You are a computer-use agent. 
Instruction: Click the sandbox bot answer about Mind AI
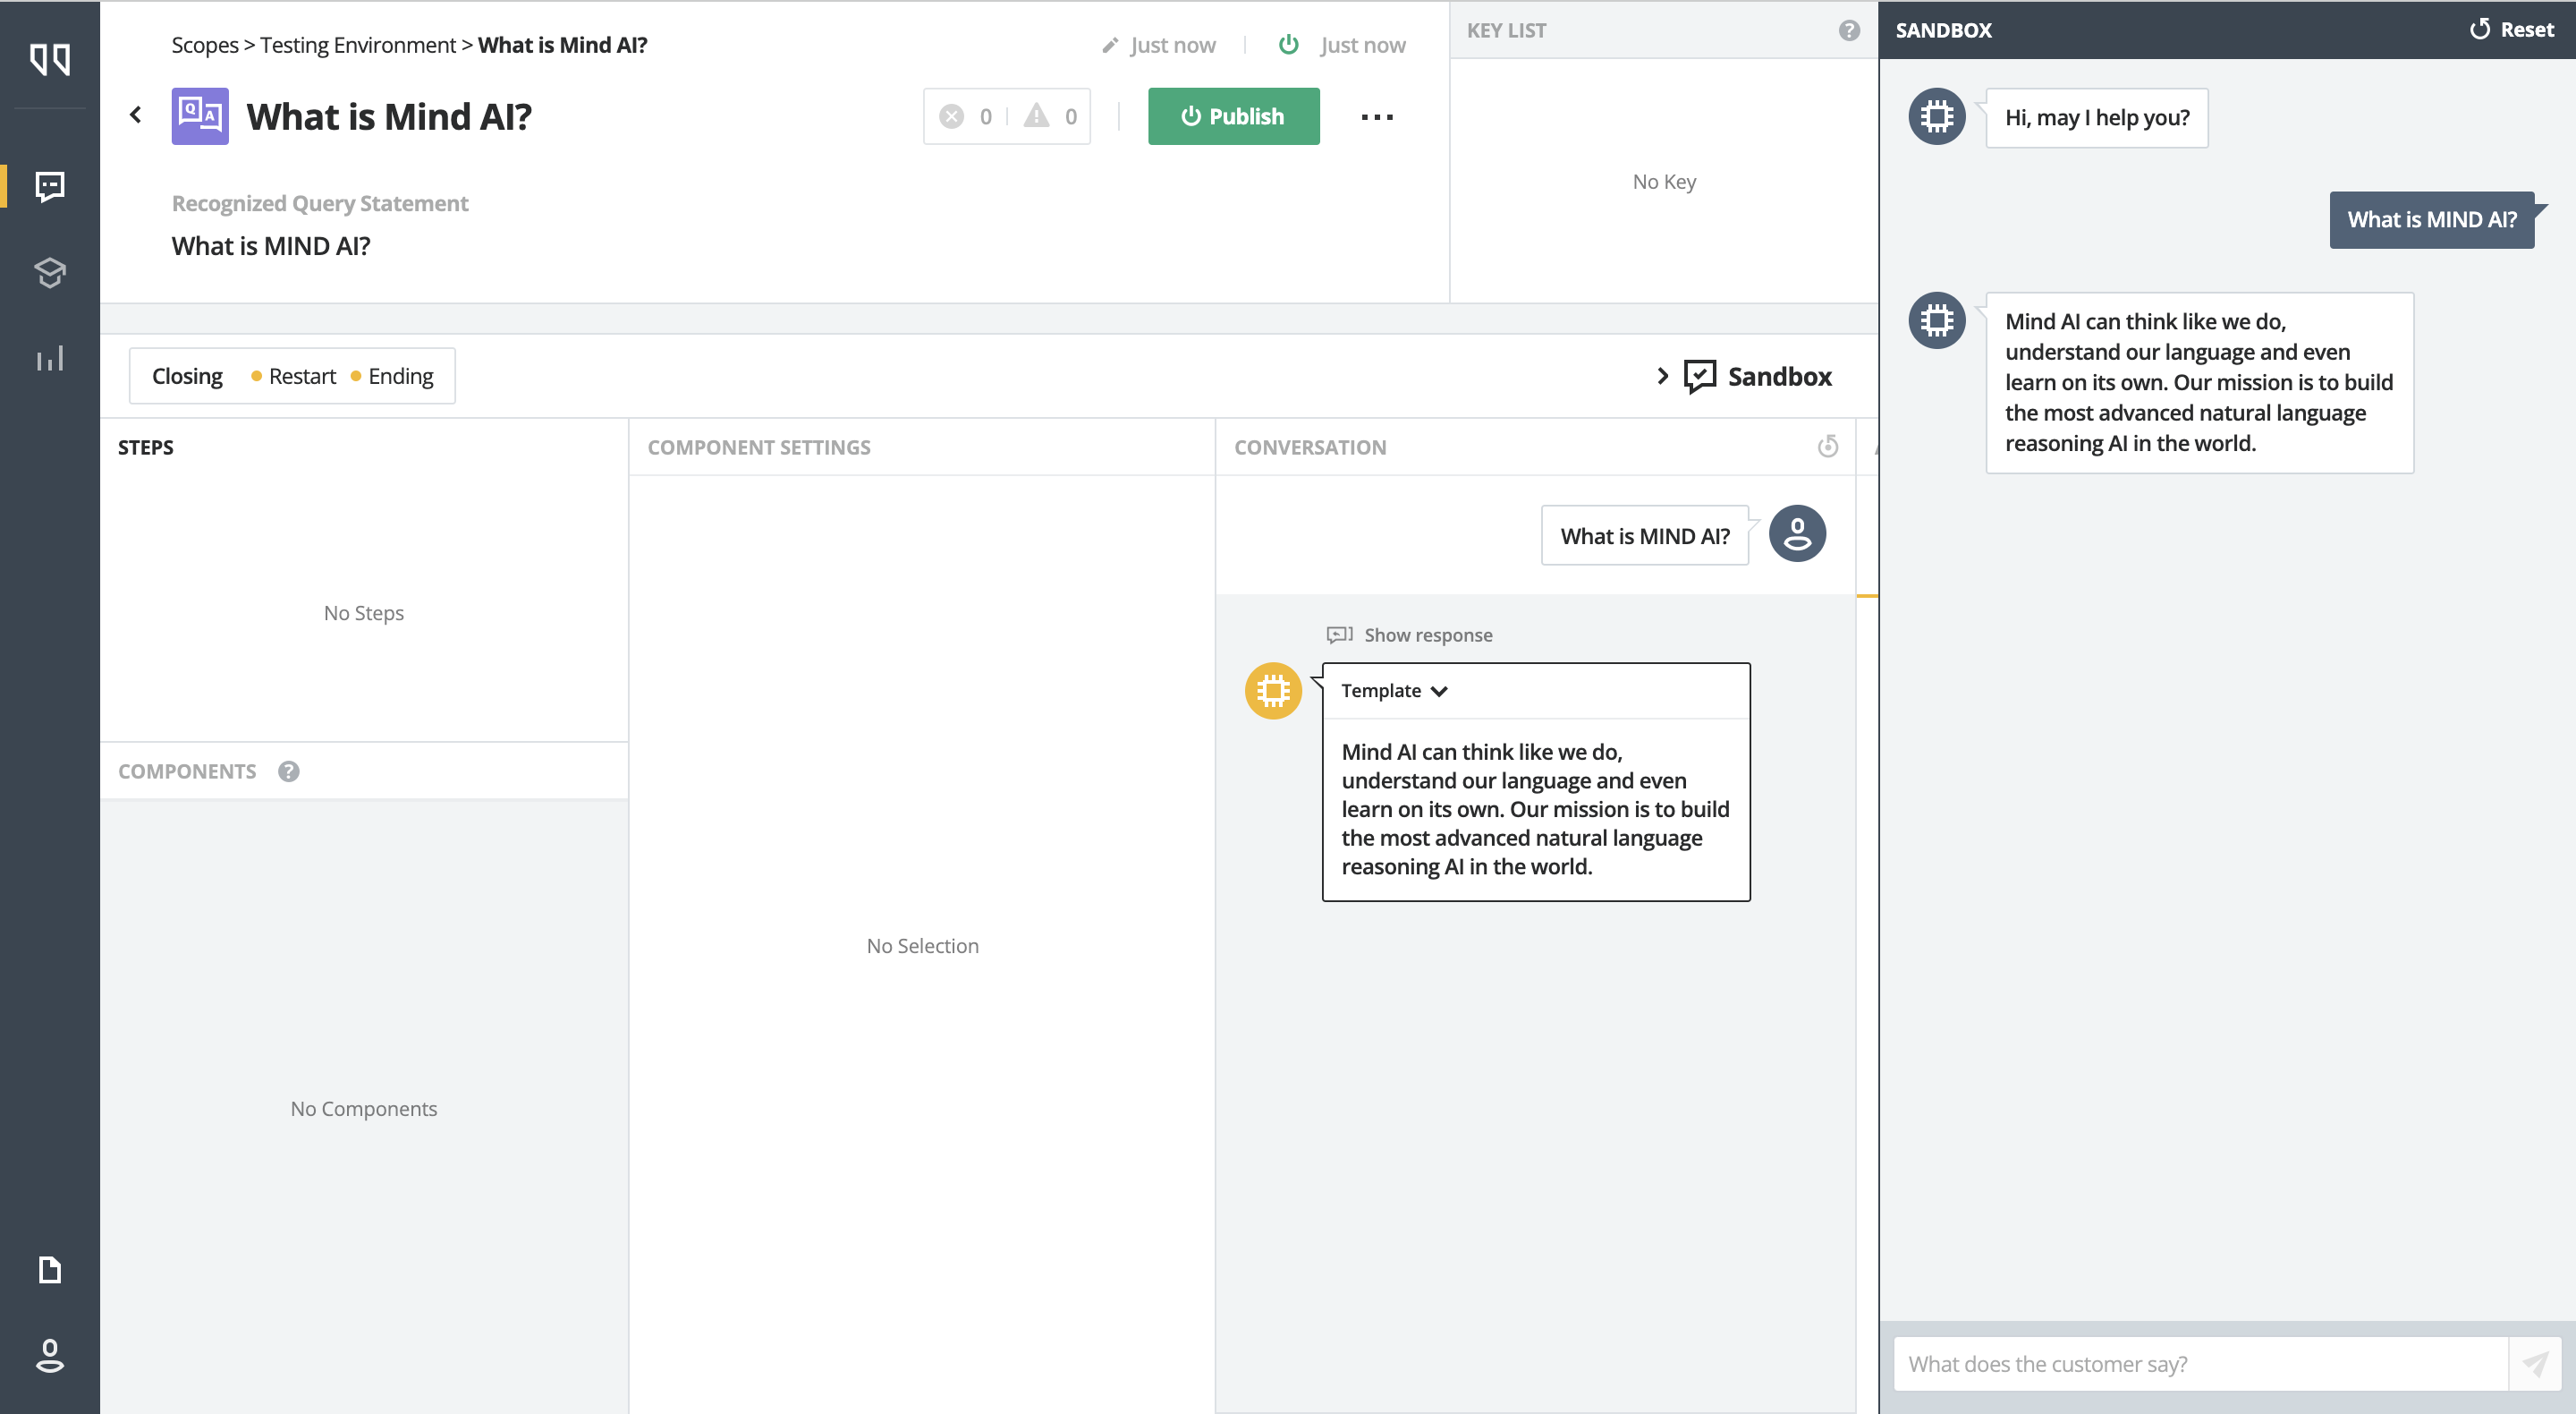(x=2199, y=382)
